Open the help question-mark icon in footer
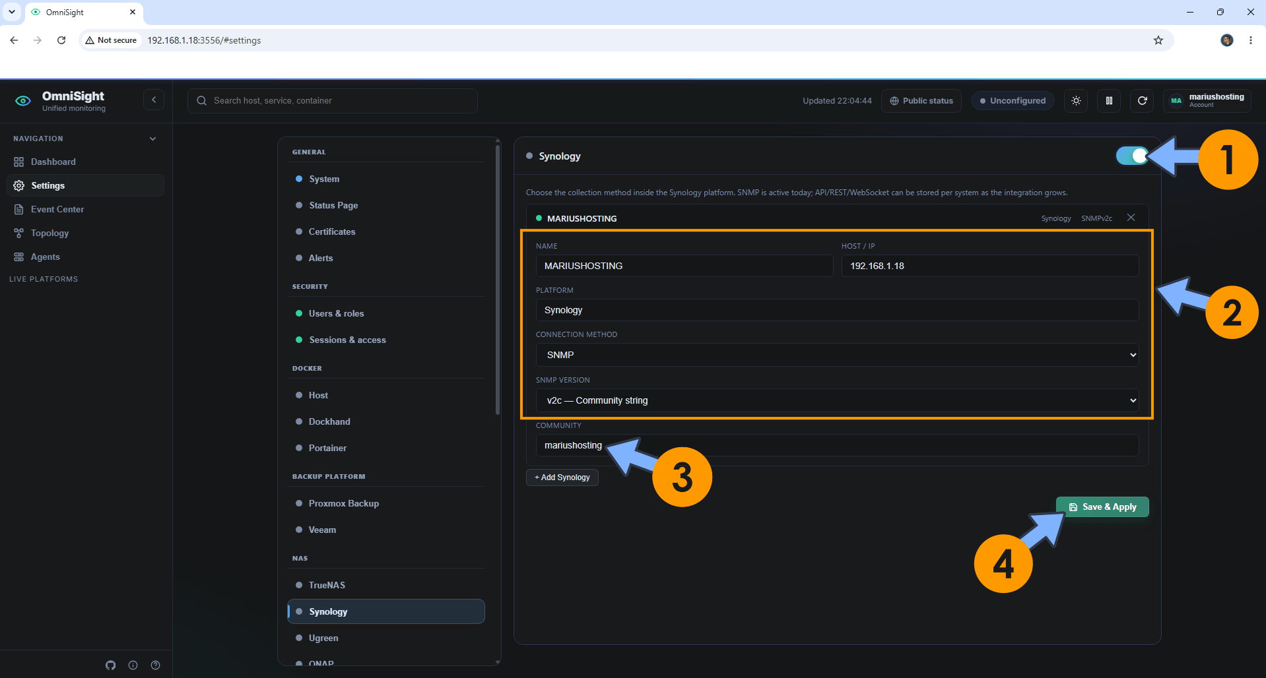Viewport: 1266px width, 678px height. click(155, 665)
